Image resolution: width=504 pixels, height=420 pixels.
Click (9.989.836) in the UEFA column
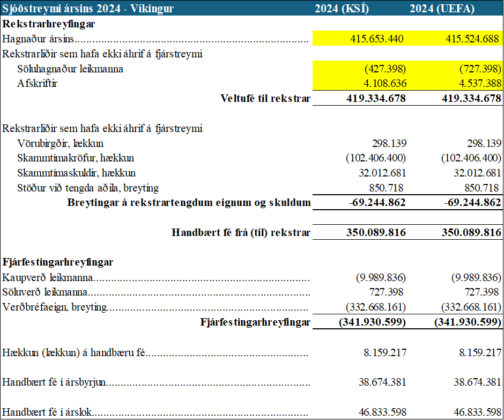[476, 277]
